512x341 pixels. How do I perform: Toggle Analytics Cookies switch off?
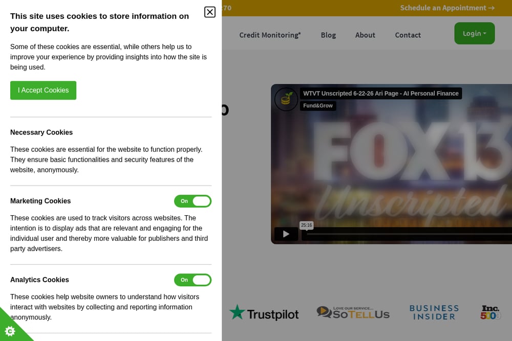click(193, 280)
